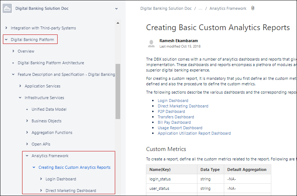Screen dimensions: 297x196
Task: Click the Custom Metrics heading
Action: 166,149
